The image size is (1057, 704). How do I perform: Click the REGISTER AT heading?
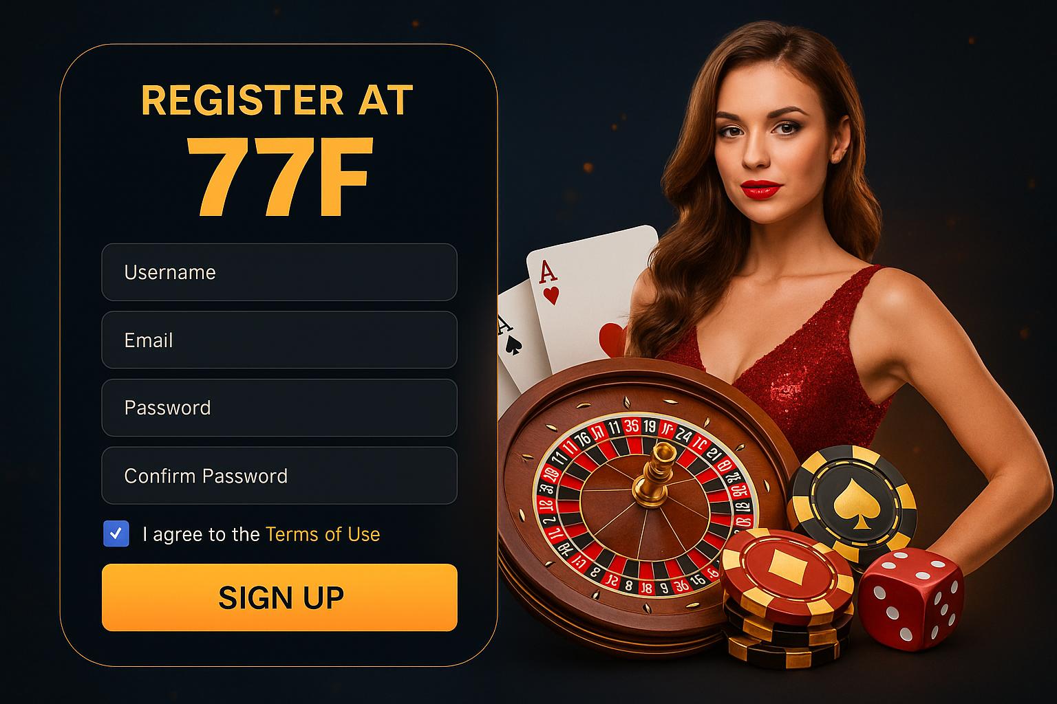277,100
